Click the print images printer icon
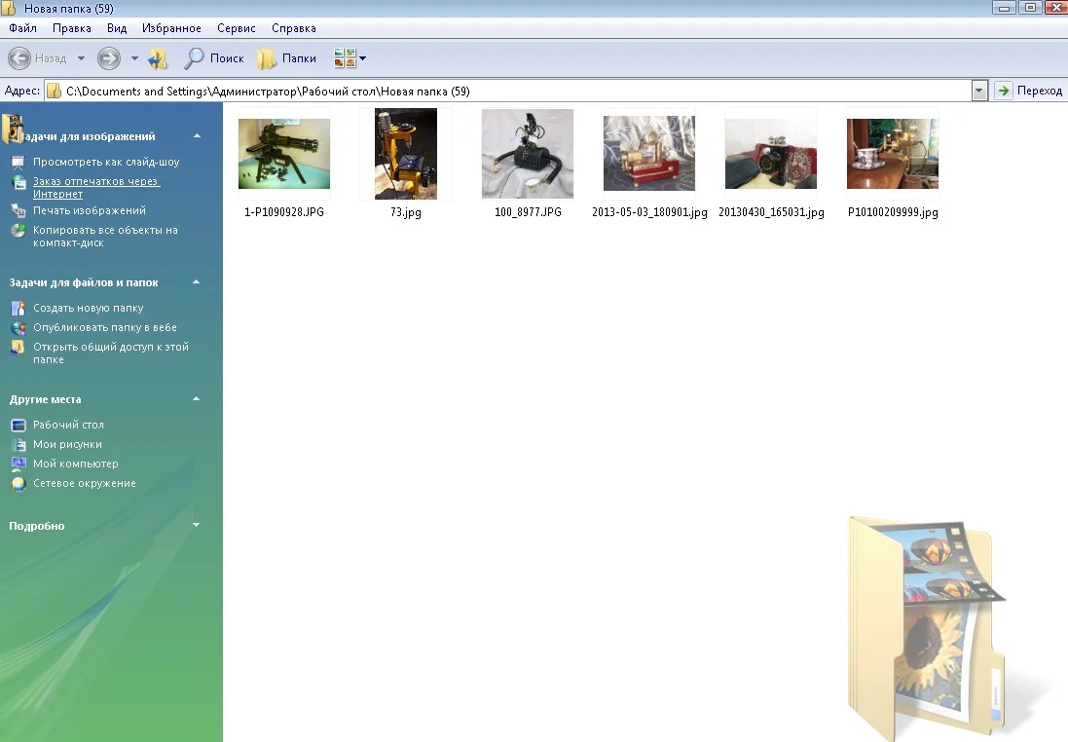This screenshot has height=742, width=1068. (x=18, y=210)
